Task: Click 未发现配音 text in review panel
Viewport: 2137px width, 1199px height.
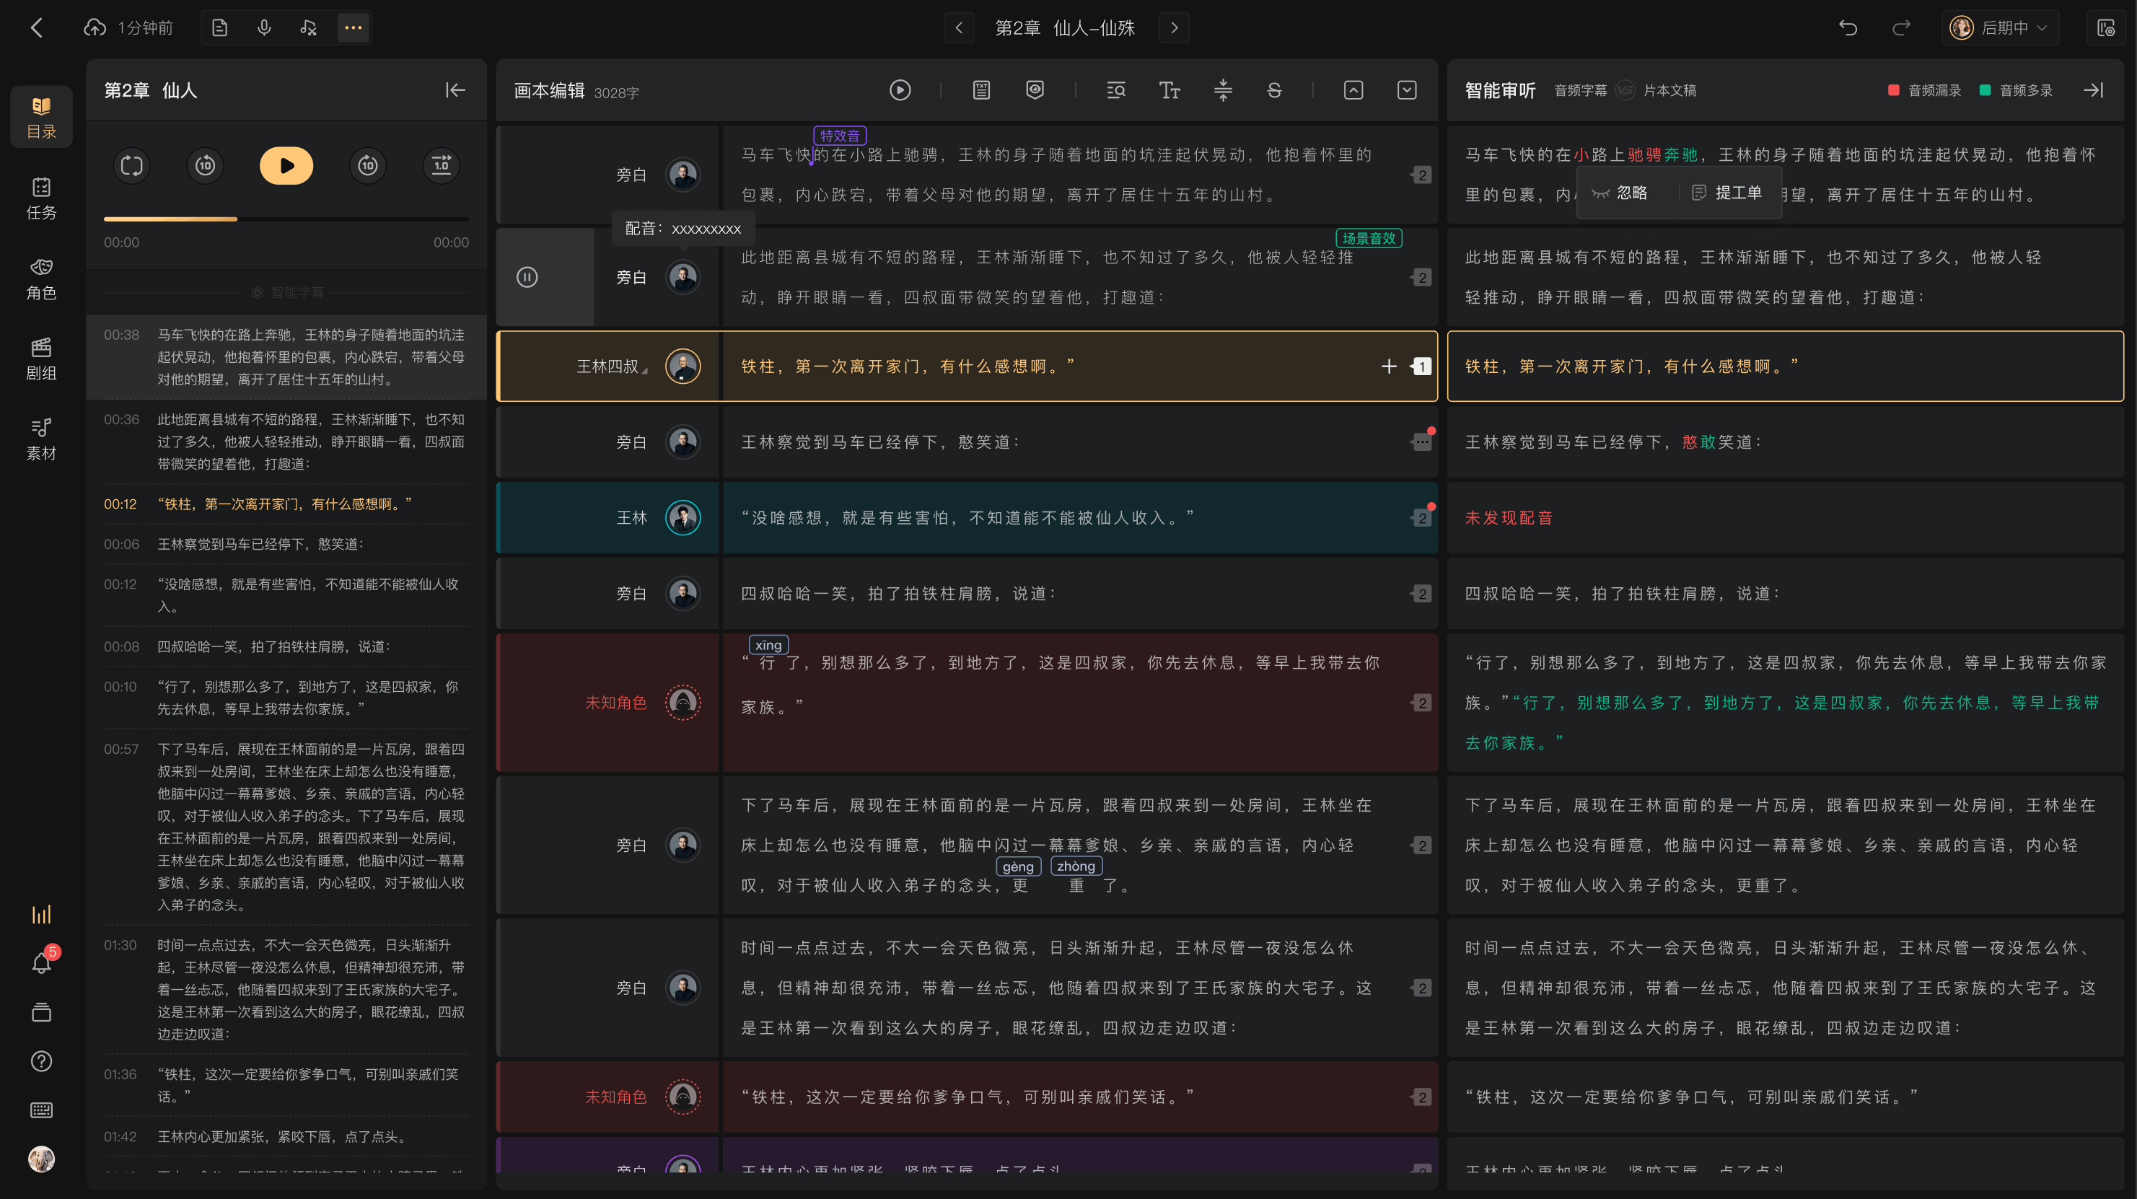Action: click(x=1508, y=518)
